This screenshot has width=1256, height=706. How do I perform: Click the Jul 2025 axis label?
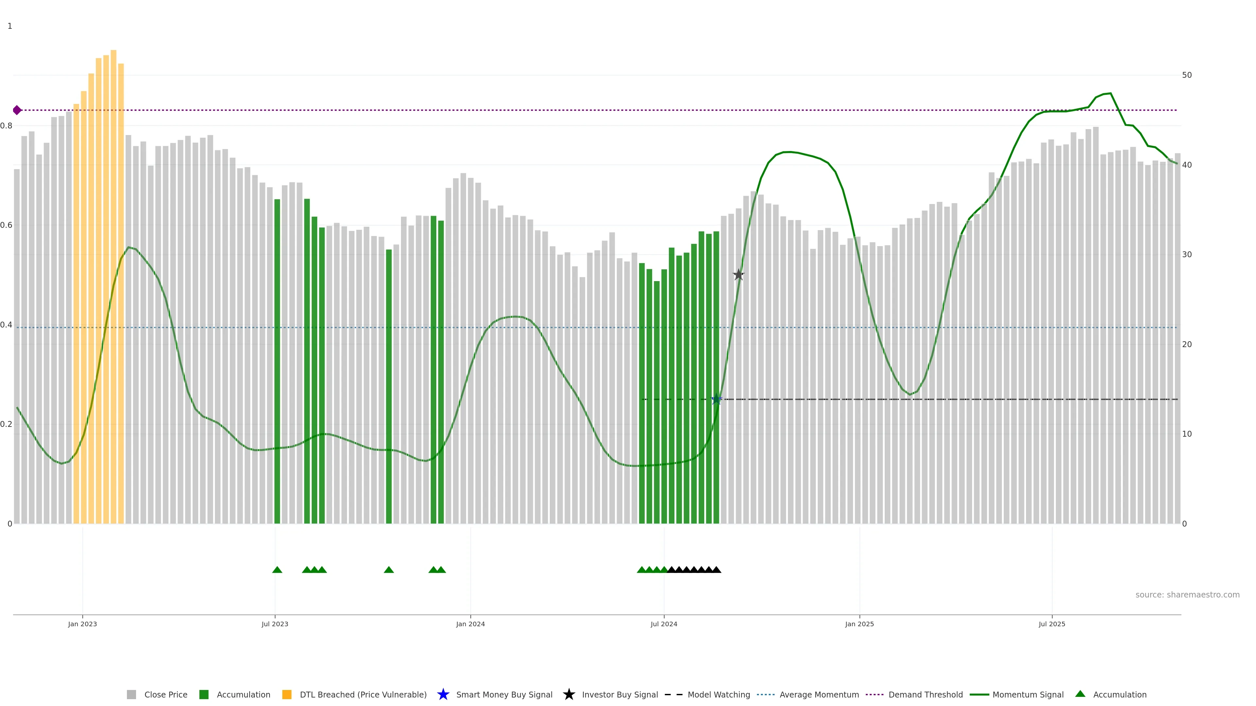[x=1052, y=624]
